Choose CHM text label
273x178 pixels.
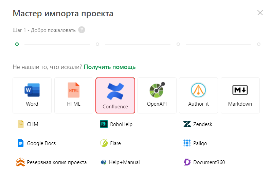coord(33,124)
